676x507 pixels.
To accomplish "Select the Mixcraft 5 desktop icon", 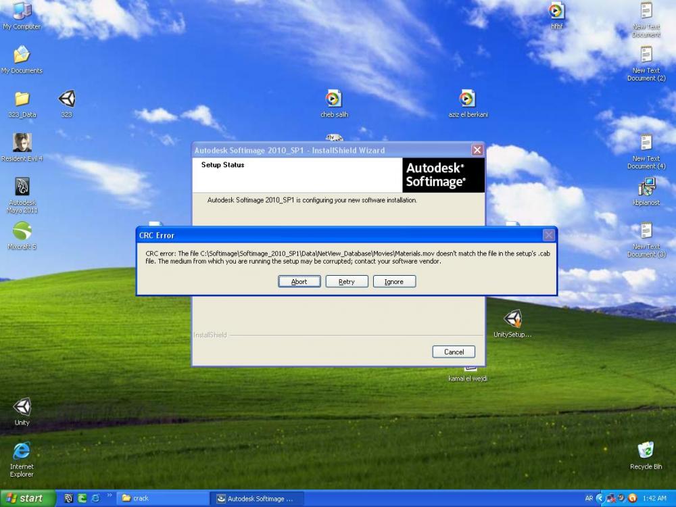I will click(22, 235).
